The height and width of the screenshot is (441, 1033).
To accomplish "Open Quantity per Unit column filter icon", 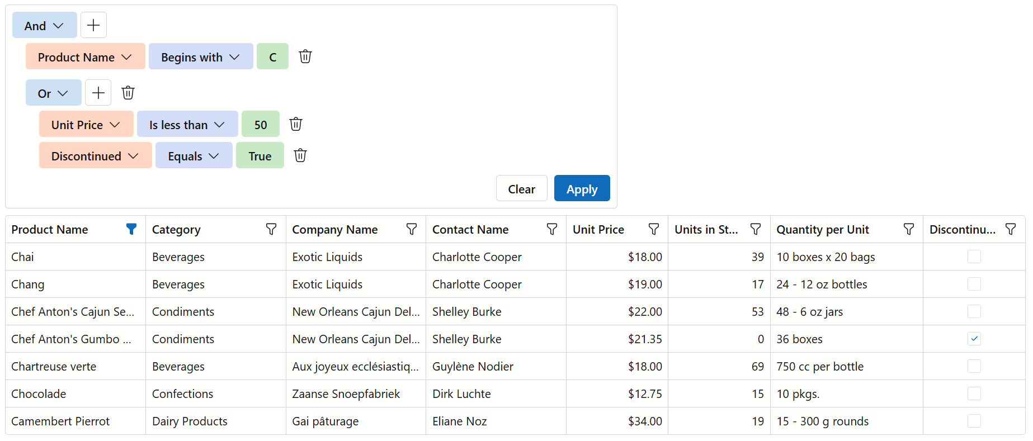I will pos(909,229).
